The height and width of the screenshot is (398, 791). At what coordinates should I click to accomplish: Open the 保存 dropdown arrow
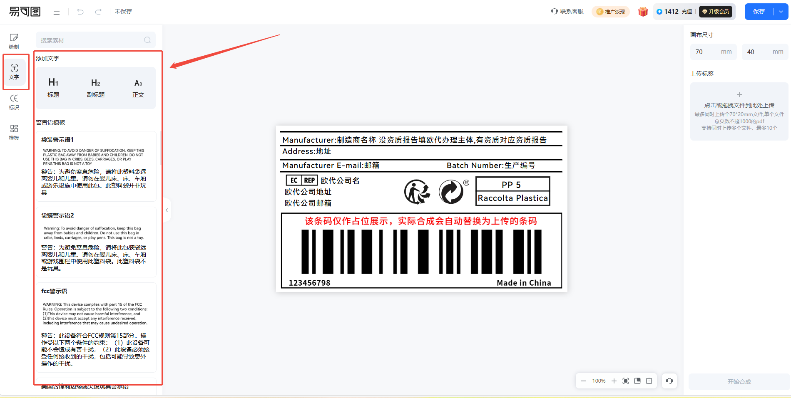(x=781, y=12)
